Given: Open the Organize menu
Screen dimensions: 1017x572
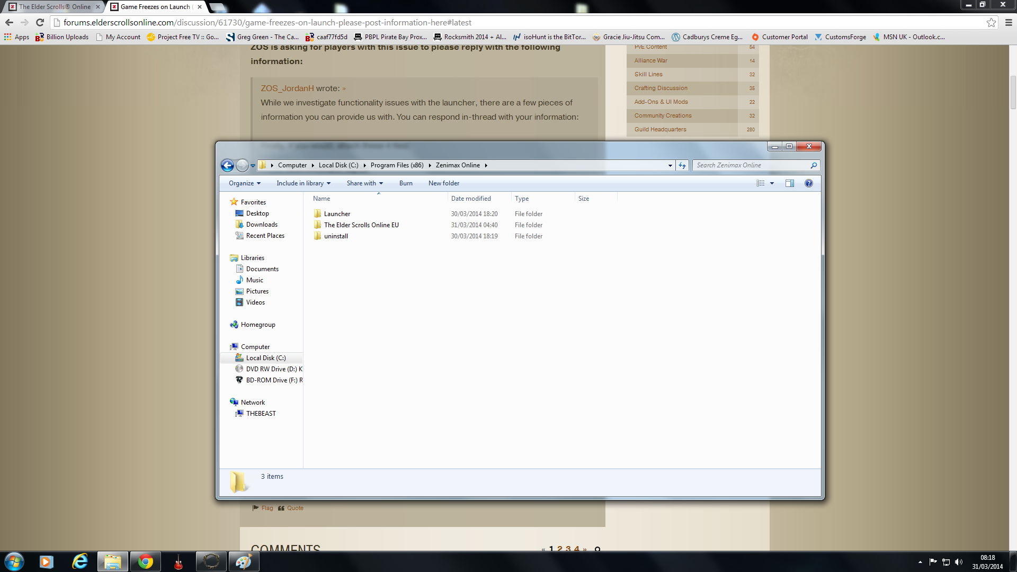Looking at the screenshot, I should pyautogui.click(x=245, y=183).
